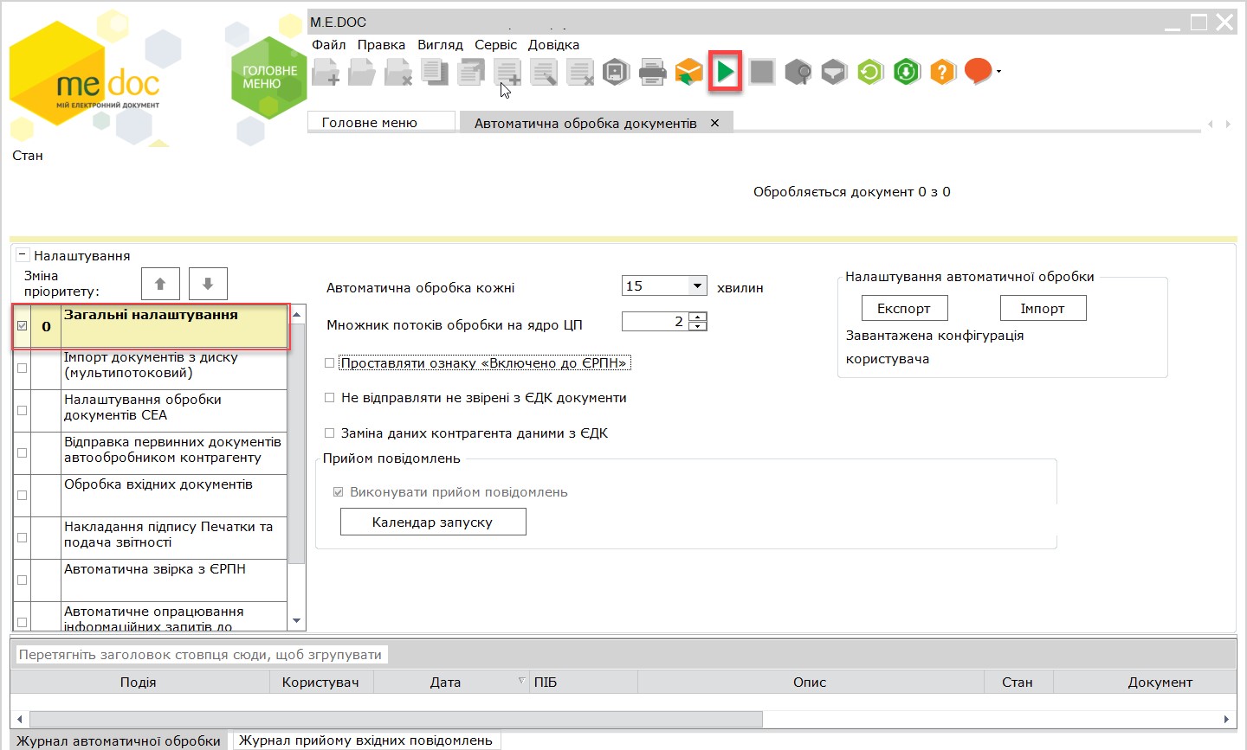Switch to Журнал прийому вхідних повідомлень tab
This screenshot has height=750, width=1247.
coord(365,740)
